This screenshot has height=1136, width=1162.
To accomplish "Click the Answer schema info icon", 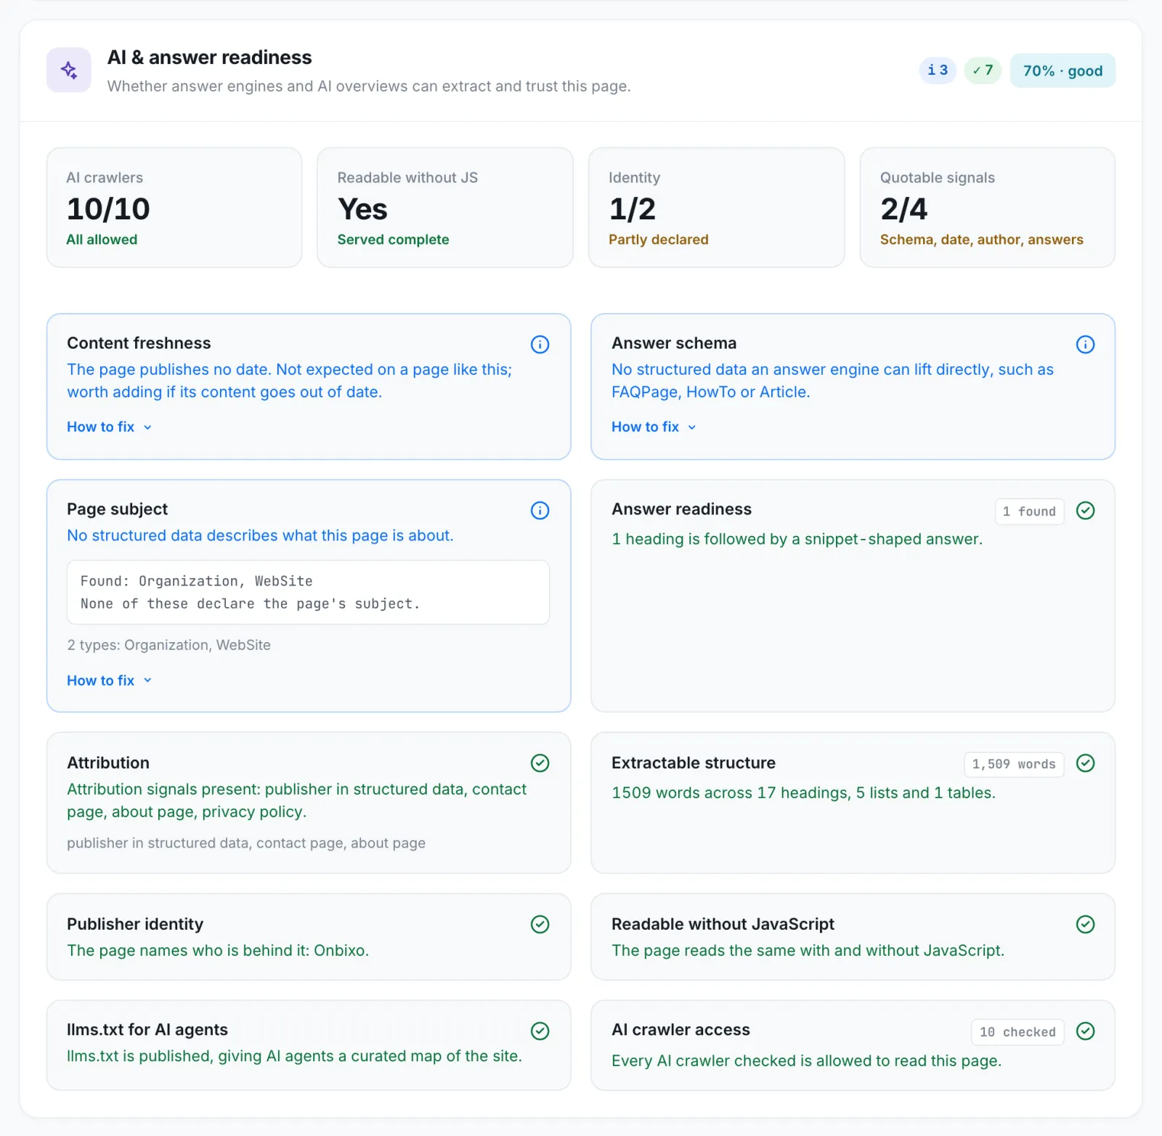I will tap(1085, 344).
